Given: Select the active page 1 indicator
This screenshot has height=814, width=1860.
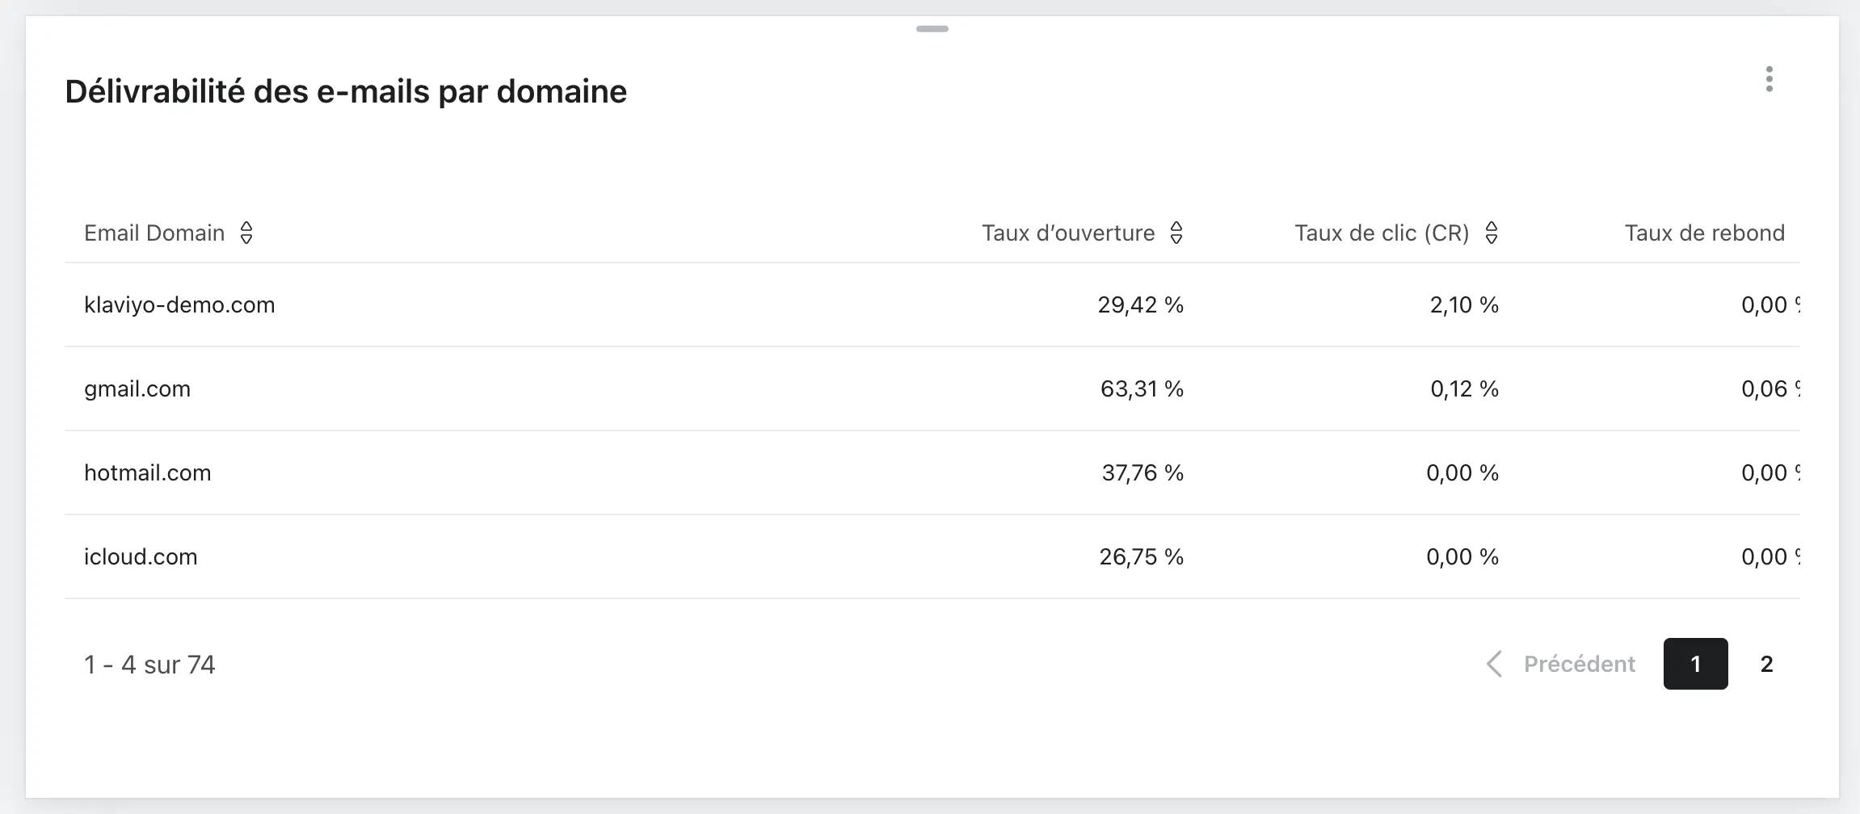Looking at the screenshot, I should 1696,664.
